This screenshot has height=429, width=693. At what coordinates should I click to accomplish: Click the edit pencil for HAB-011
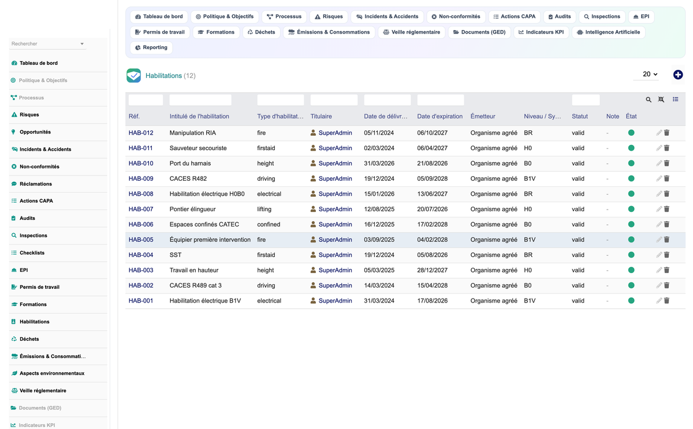(659, 148)
